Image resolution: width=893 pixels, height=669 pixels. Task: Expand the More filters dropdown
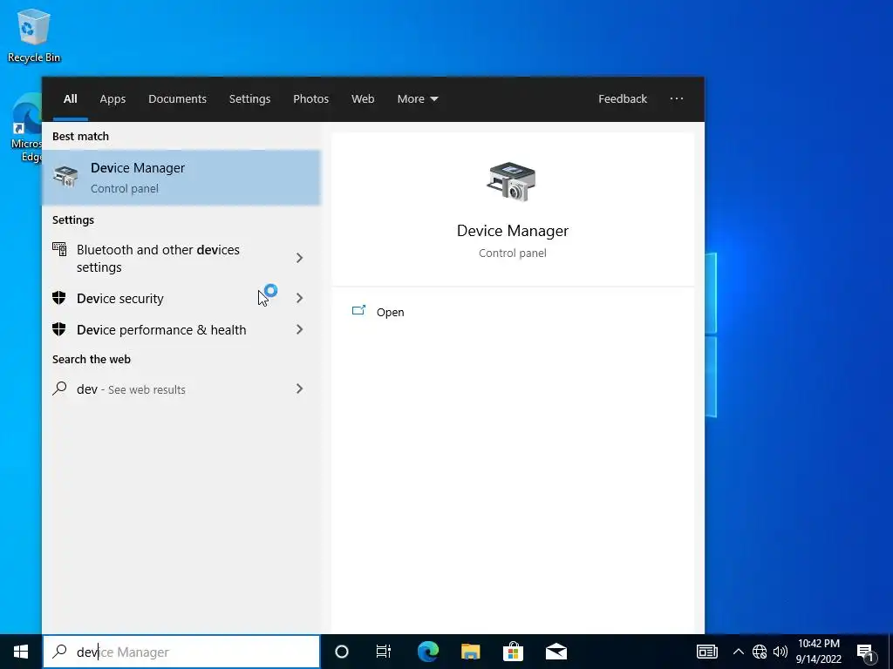[x=418, y=99]
